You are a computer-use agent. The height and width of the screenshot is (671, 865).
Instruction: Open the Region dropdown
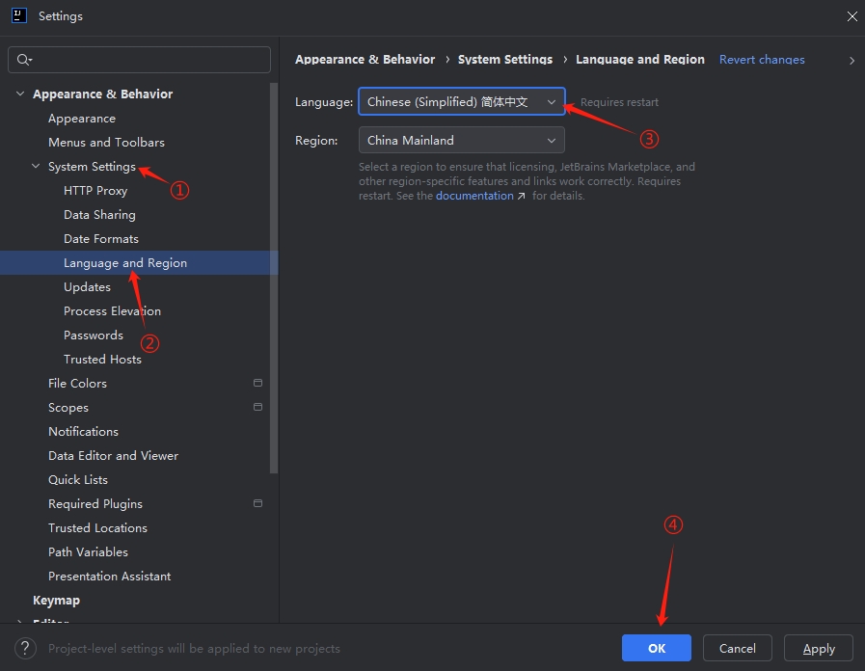(461, 141)
